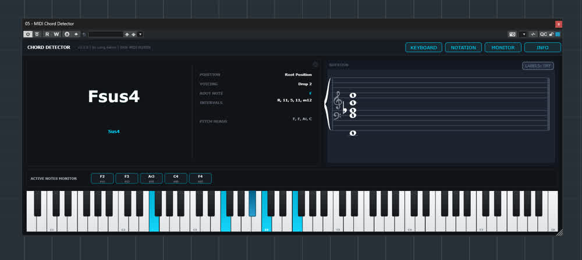Image resolution: width=582 pixels, height=260 pixels.
Task: Click the F3 active note chip
Action: 126,179
